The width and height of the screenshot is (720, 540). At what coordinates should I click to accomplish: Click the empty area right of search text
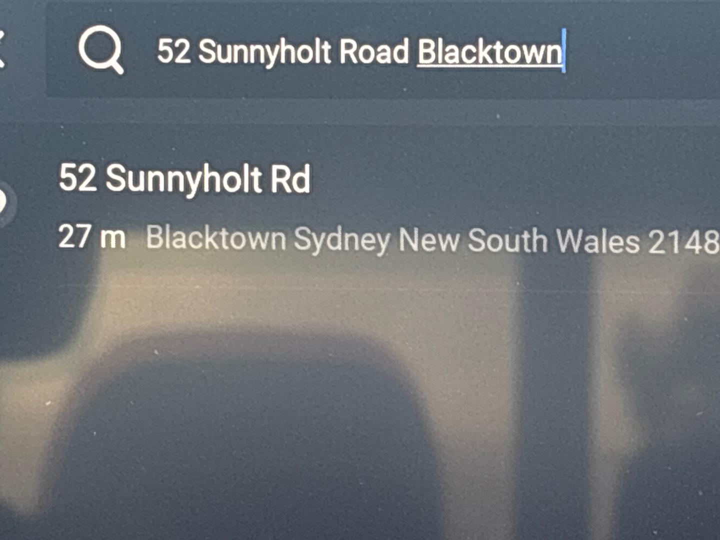pyautogui.click(x=642, y=51)
